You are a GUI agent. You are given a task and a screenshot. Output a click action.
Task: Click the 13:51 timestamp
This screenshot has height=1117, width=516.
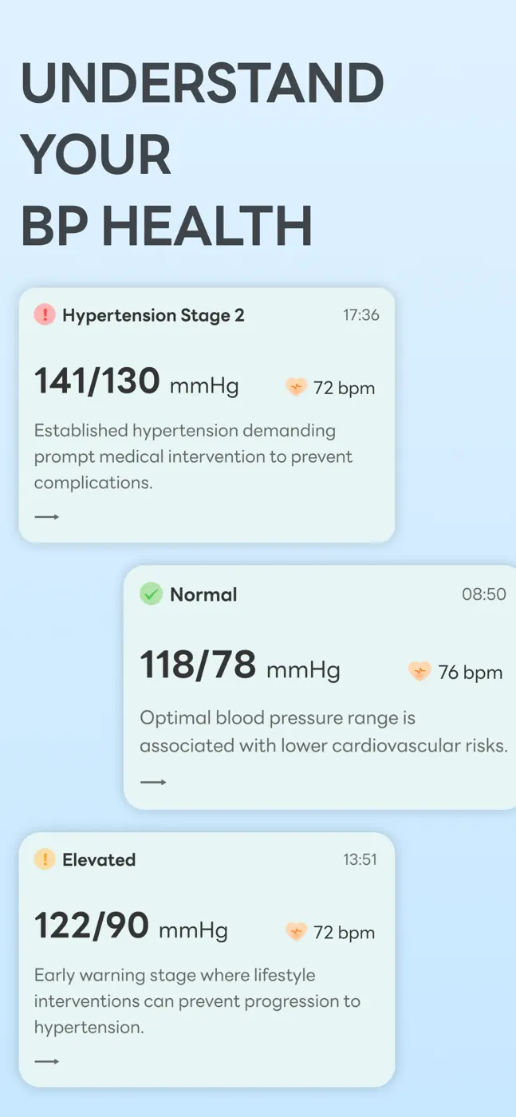point(360,860)
